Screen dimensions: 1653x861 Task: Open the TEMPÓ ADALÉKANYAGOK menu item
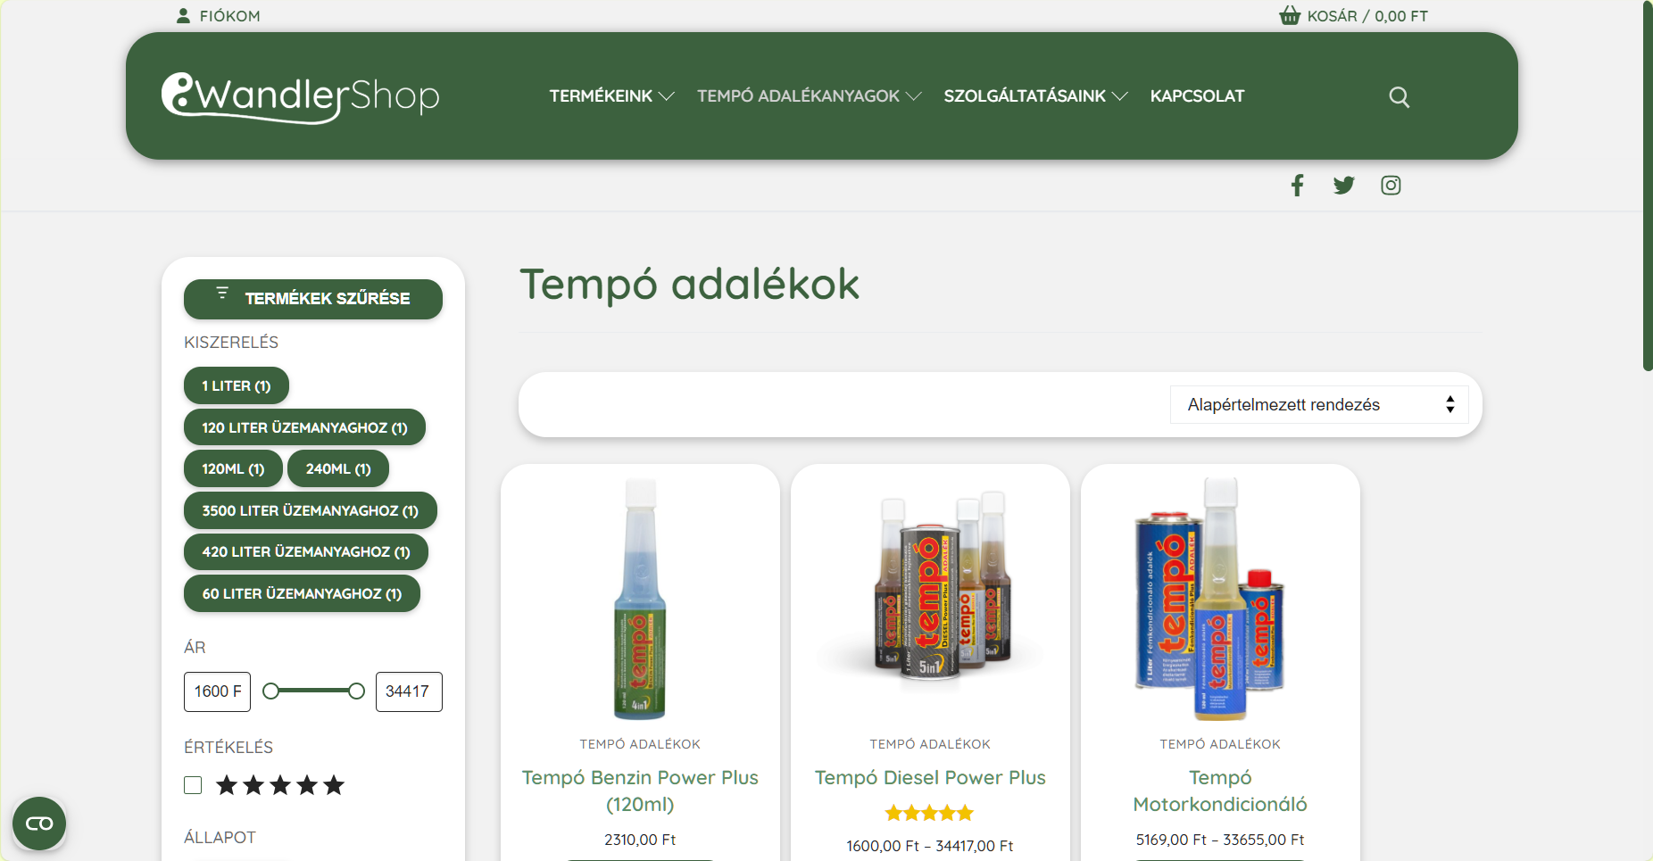(808, 96)
